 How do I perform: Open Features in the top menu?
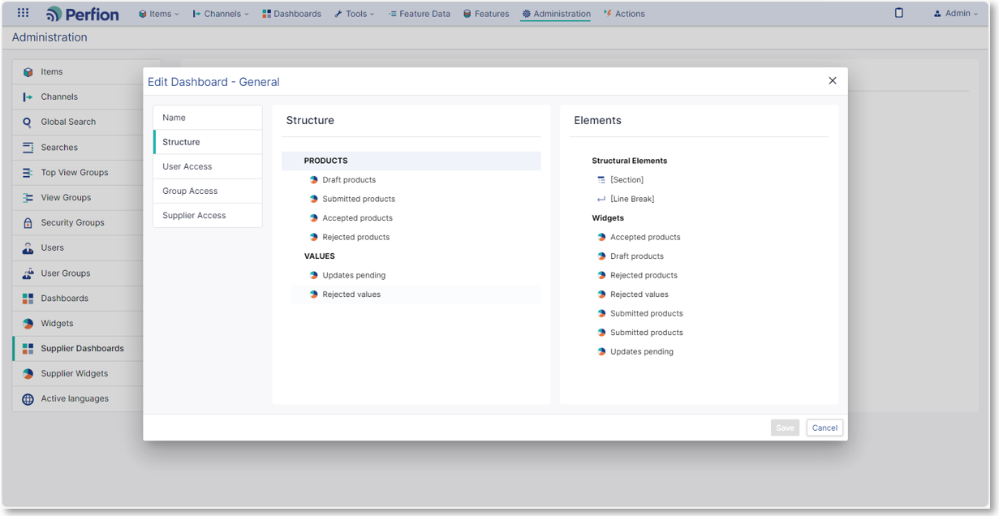[x=486, y=14]
